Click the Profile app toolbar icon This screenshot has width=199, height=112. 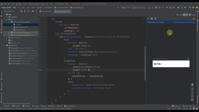(x=167, y=7)
